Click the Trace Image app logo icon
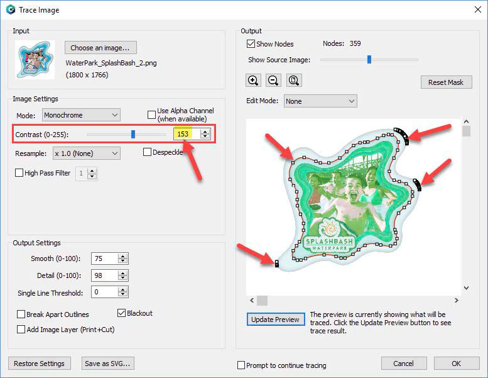This screenshot has width=488, height=378. pos(11,9)
